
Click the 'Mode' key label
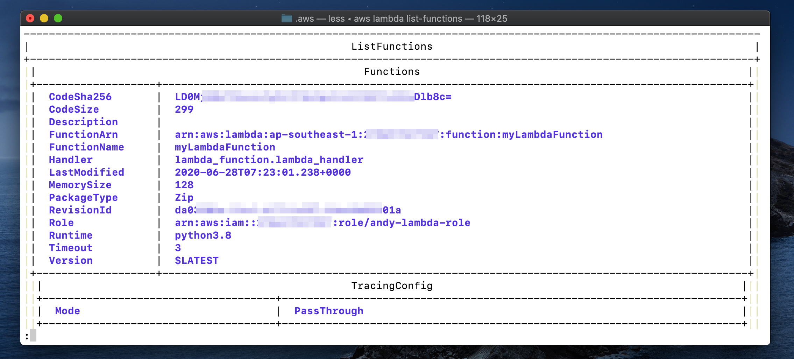tap(68, 311)
